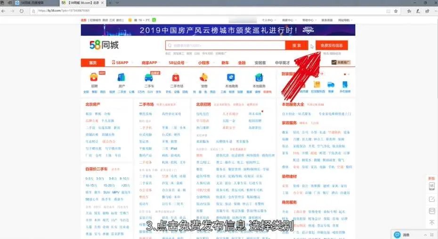Click the phone app icon in right sidebar
Viewport: 438px width, 239px height.
(x=431, y=186)
